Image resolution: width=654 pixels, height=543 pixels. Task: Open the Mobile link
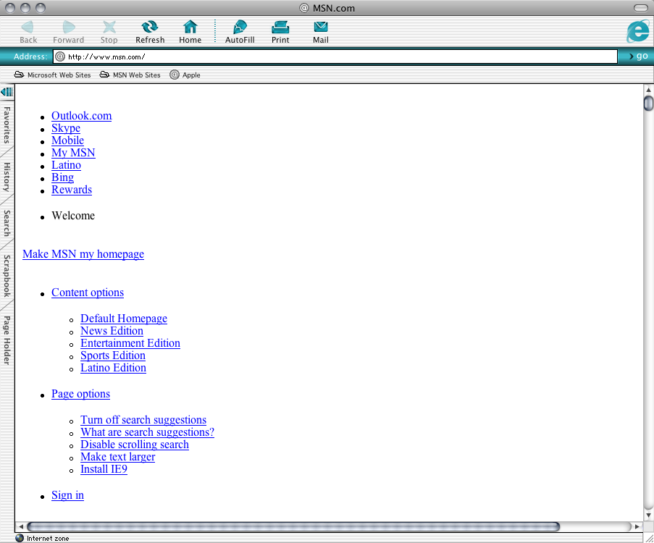click(67, 140)
